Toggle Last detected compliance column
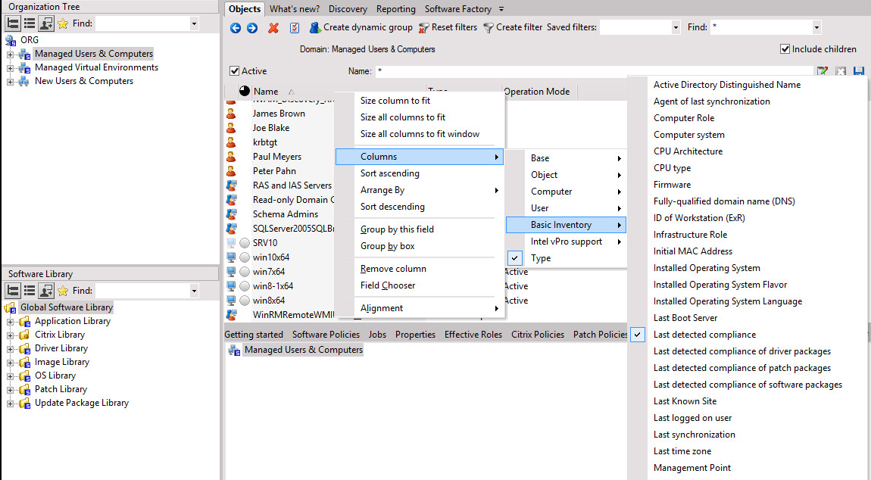This screenshot has height=480, width=871. tap(704, 335)
